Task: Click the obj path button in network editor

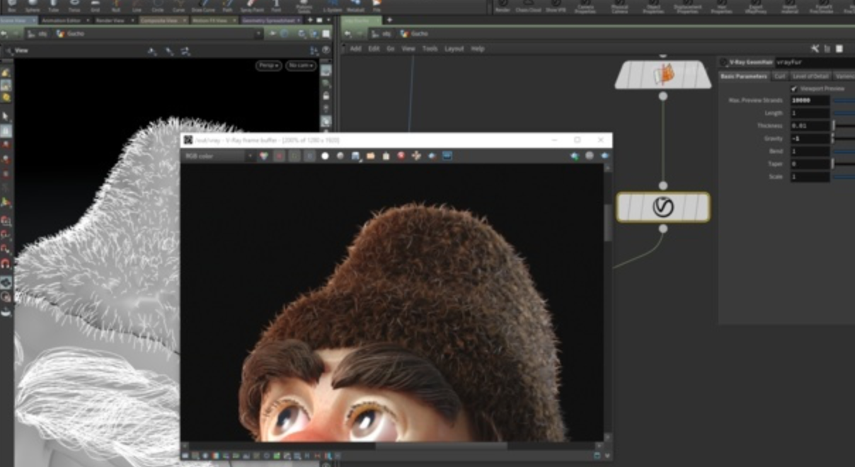Action: click(x=382, y=34)
